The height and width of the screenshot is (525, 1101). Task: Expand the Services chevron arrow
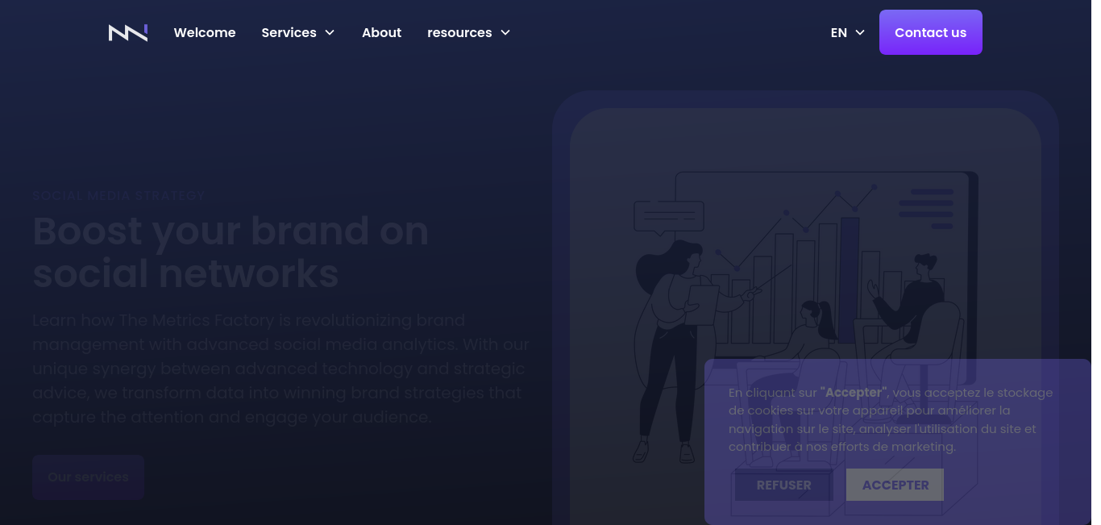[329, 32]
